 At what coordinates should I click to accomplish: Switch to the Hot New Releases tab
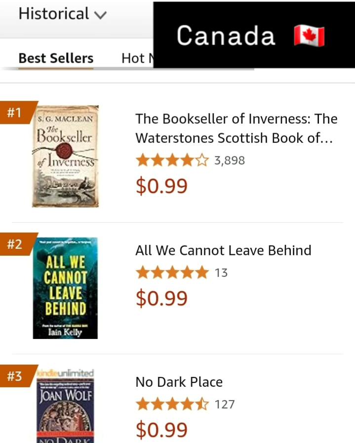[137, 58]
